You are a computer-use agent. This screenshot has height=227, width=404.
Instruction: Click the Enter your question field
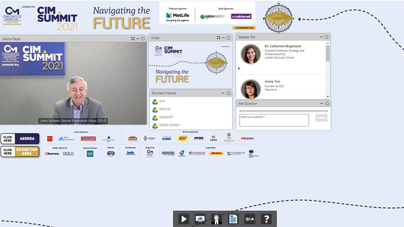[x=274, y=120]
